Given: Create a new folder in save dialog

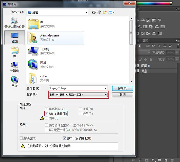Looking at the screenshot, I should pyautogui.click(x=105, y=12).
